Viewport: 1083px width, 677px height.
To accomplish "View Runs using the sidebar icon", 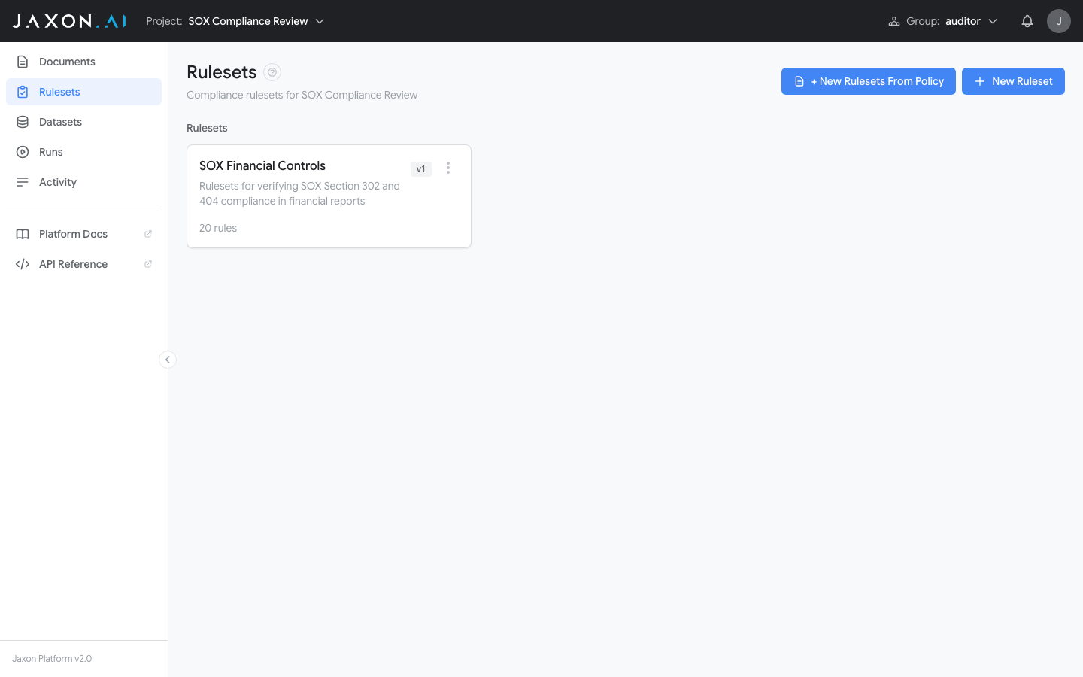I will 23,151.
